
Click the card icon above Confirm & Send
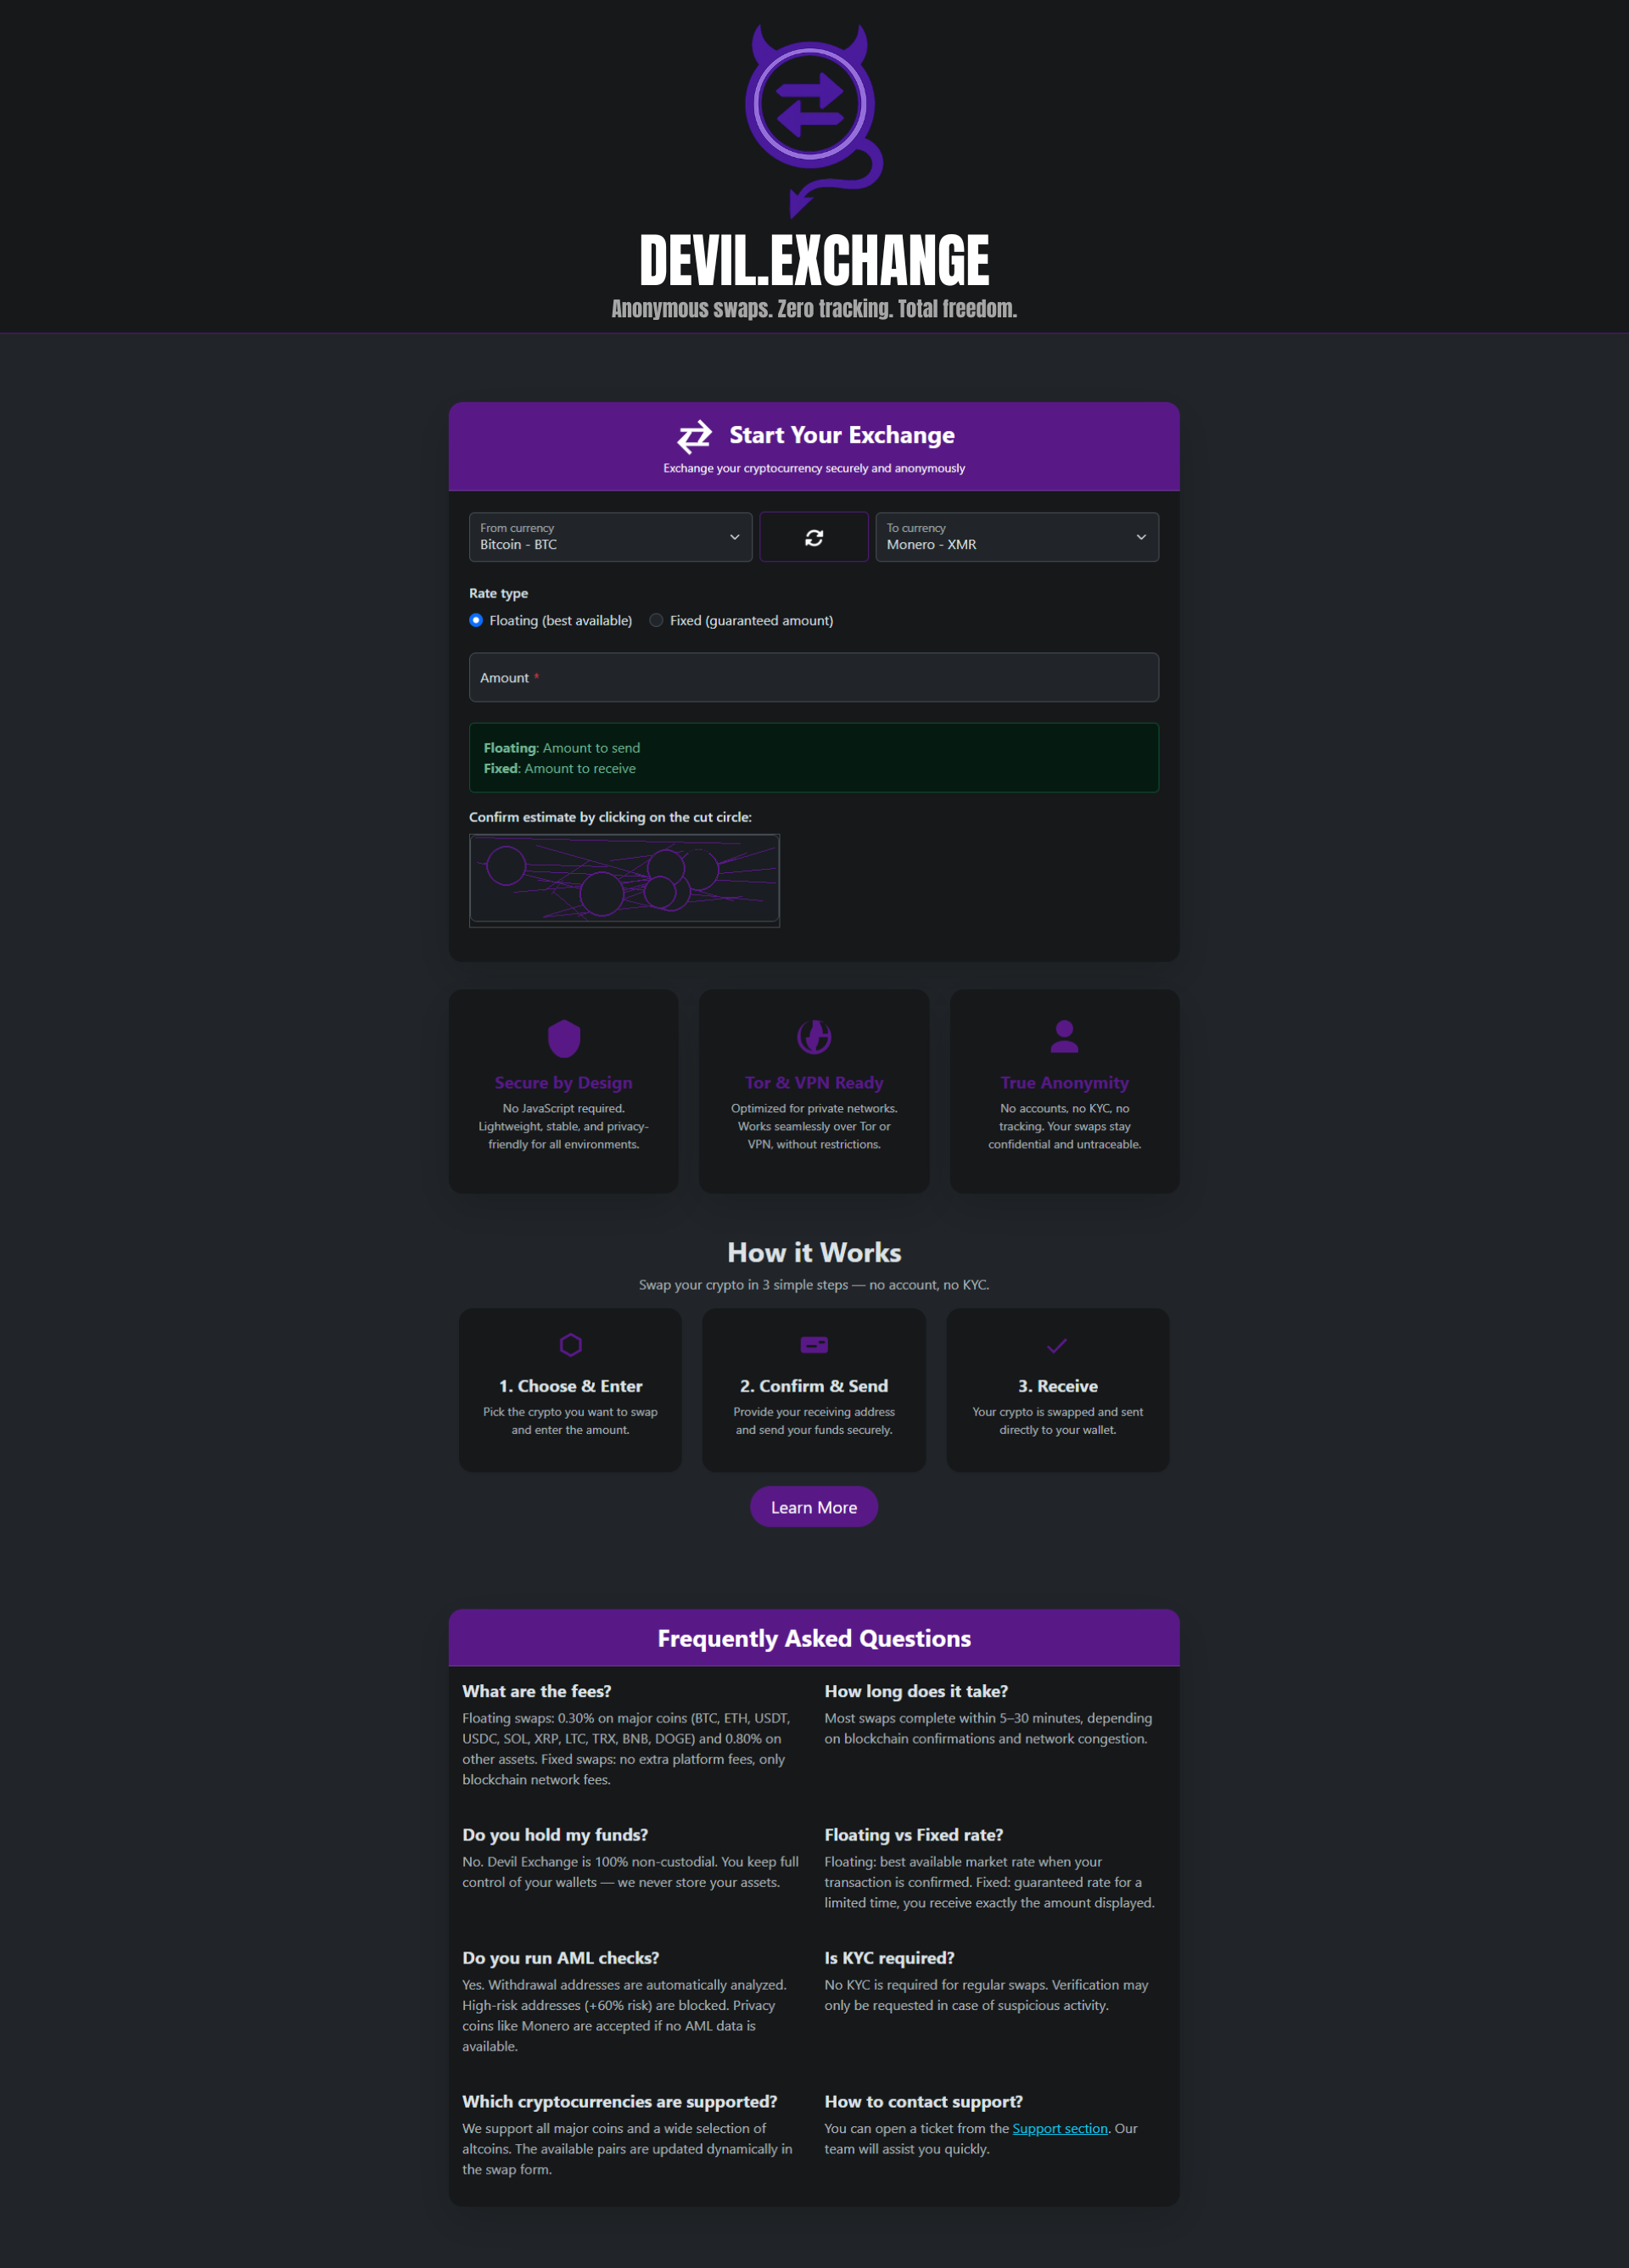click(x=814, y=1345)
